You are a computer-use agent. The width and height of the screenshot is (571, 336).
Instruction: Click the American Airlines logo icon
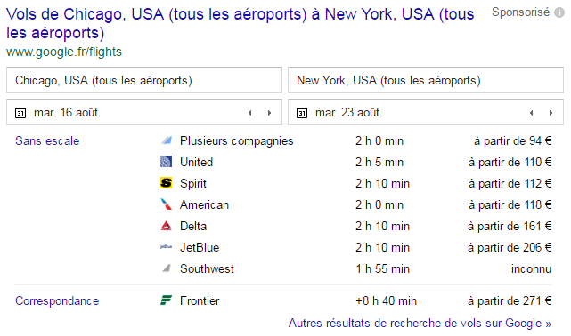coord(166,204)
